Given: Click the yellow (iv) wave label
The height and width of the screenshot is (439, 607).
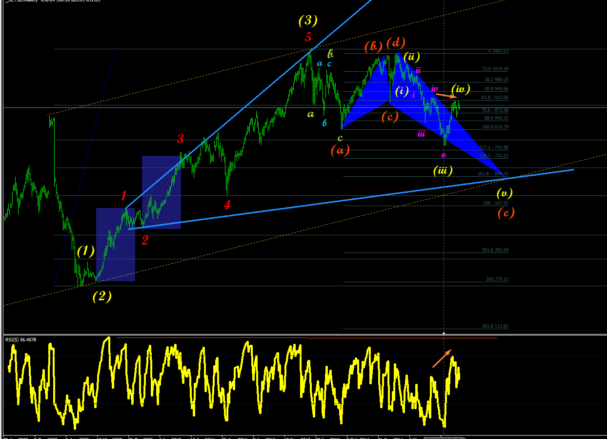Looking at the screenshot, I should pos(461,89).
